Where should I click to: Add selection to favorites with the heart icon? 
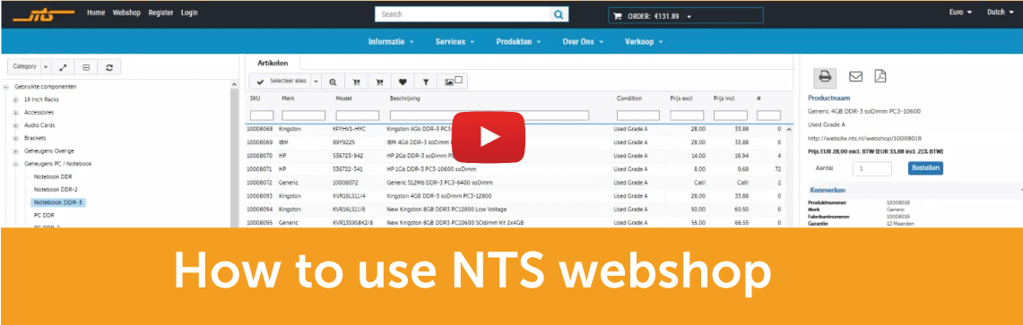pyautogui.click(x=403, y=82)
